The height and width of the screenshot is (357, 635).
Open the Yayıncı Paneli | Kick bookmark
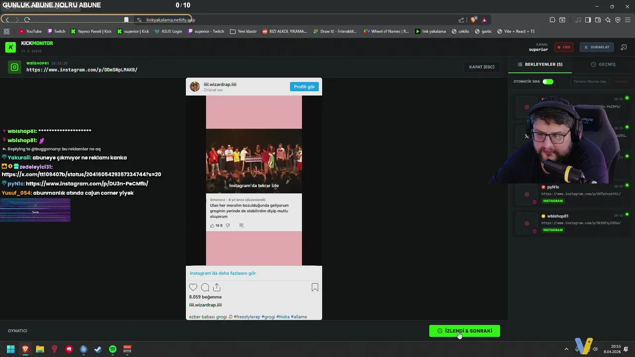pyautogui.click(x=91, y=31)
